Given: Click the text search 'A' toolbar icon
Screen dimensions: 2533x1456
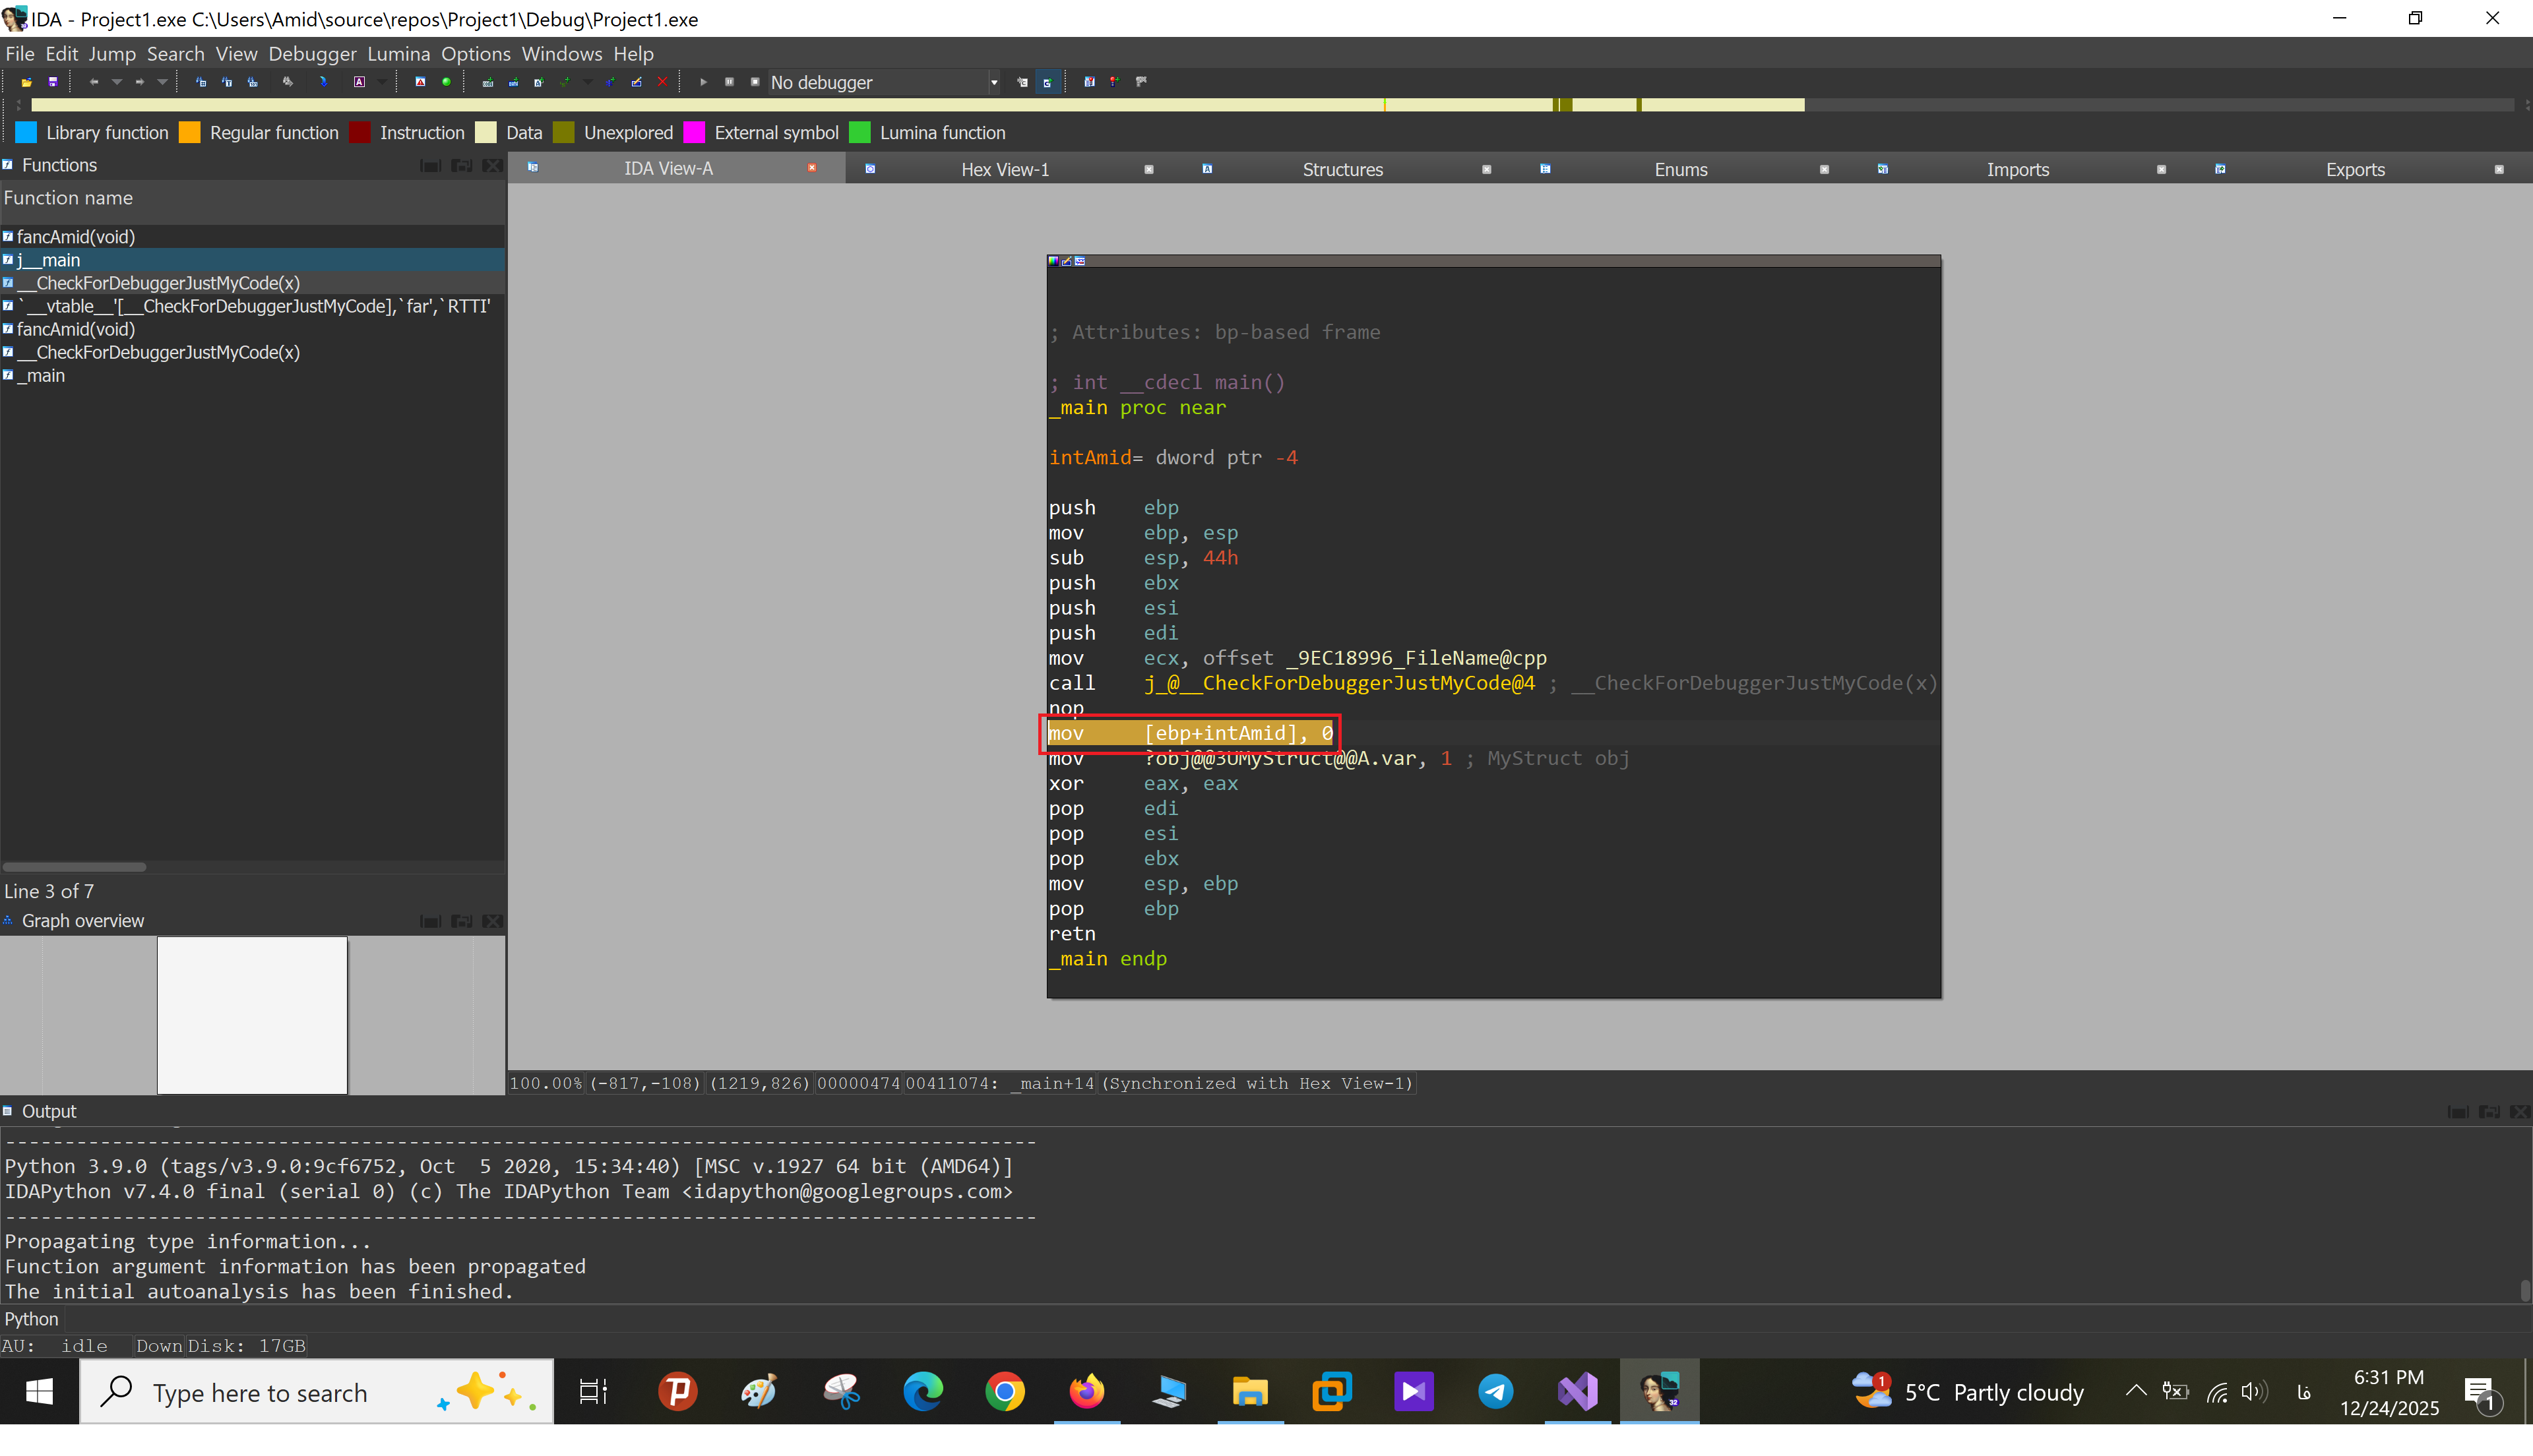Looking at the screenshot, I should click(x=359, y=82).
